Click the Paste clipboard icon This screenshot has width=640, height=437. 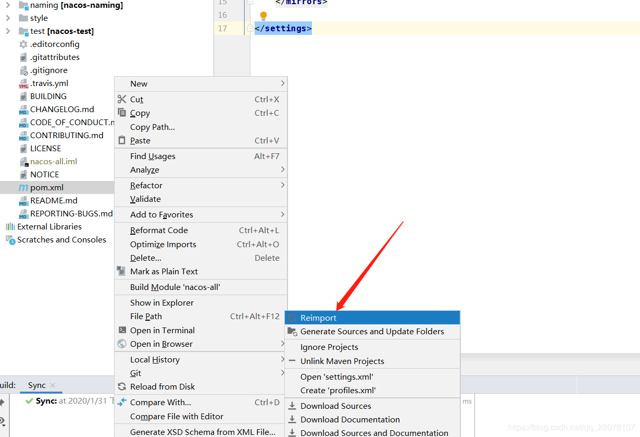pos(122,140)
